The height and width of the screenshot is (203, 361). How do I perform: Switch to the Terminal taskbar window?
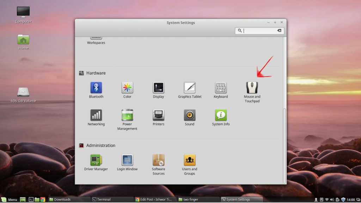(x=112, y=199)
